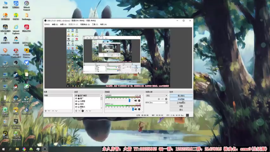Click Desktop Audio volume slider handle
The image size is (270, 152).
pos(130,100)
